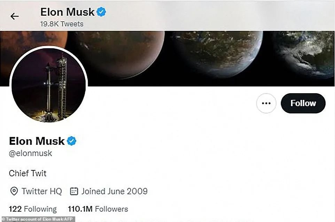The image size is (335, 222).
Task: Click the calendar joined-date icon
Action: [x=74, y=191]
